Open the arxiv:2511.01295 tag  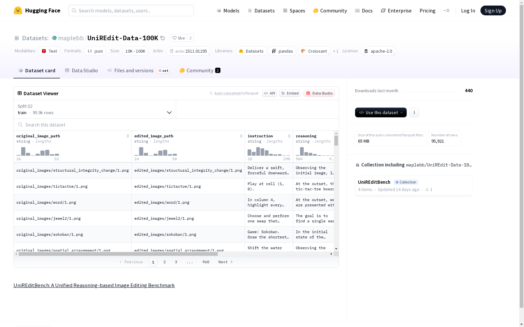tap(188, 51)
